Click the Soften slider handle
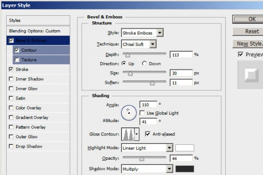 click(x=152, y=83)
